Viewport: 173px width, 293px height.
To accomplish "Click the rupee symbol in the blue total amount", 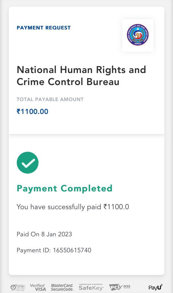I will [19, 112].
